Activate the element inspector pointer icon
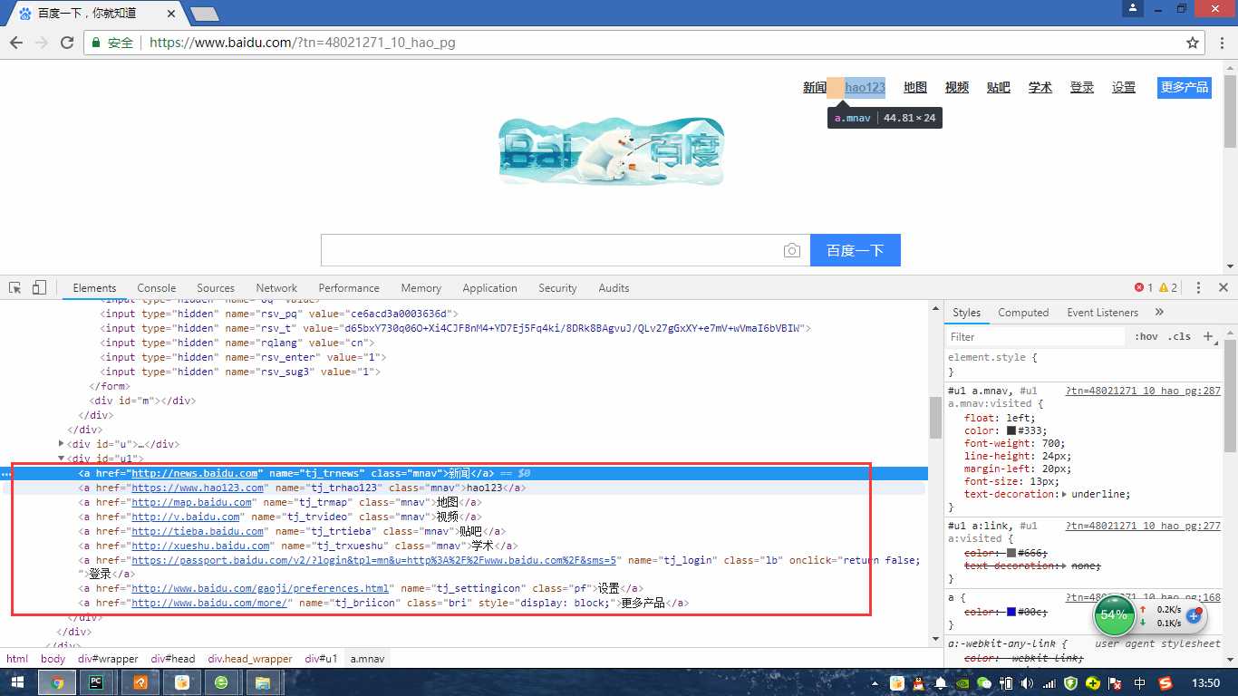Viewport: 1238px width, 696px height. pyautogui.click(x=15, y=287)
